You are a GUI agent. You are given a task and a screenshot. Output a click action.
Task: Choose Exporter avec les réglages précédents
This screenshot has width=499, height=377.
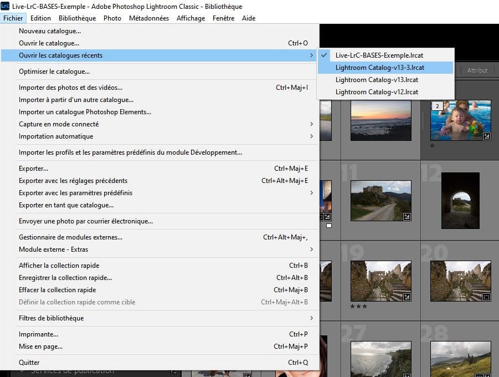coord(160,181)
